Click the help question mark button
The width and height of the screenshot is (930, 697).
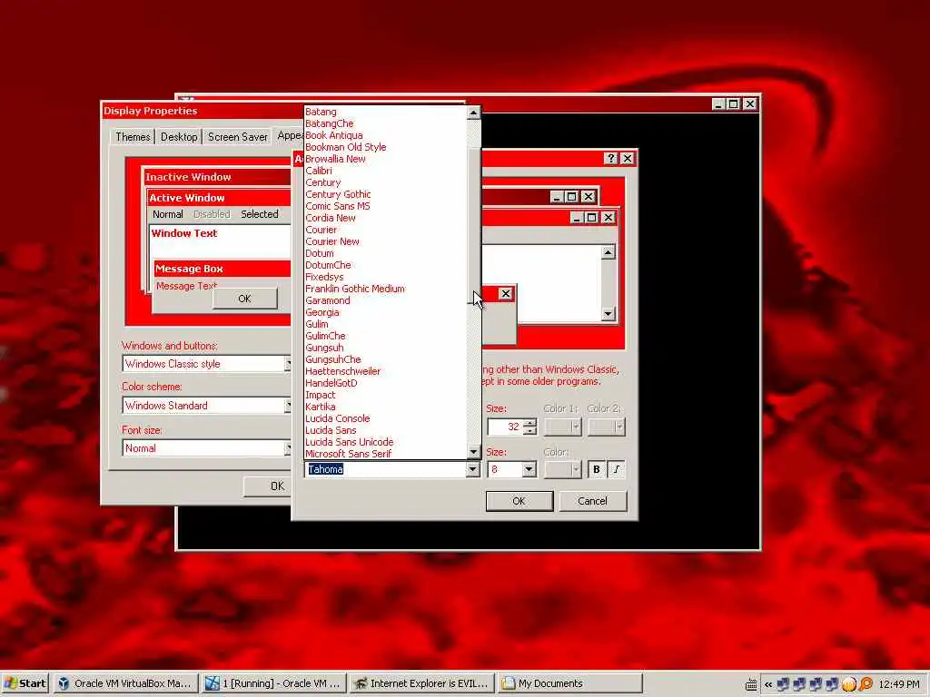click(x=611, y=158)
